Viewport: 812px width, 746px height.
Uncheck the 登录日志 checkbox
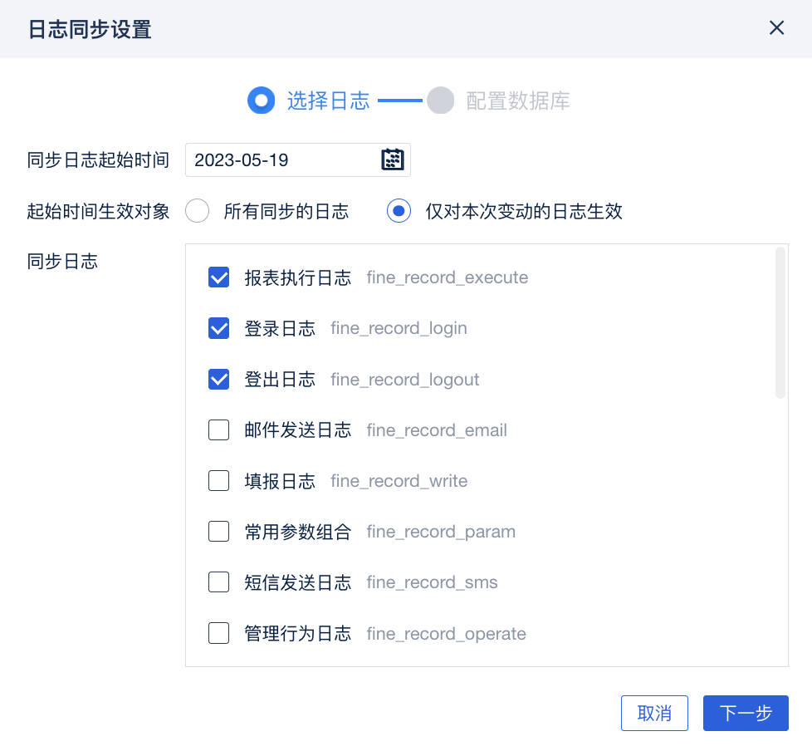(219, 328)
